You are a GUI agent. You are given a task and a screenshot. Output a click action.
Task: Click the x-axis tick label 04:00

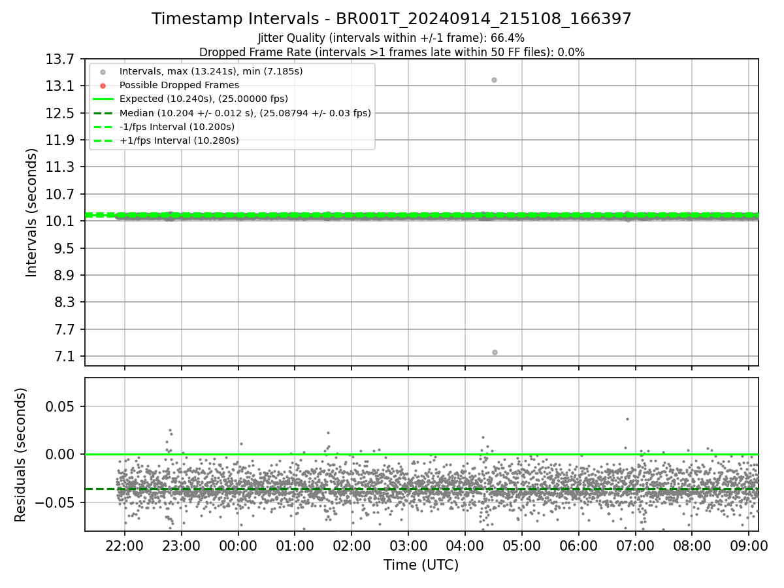click(x=465, y=545)
